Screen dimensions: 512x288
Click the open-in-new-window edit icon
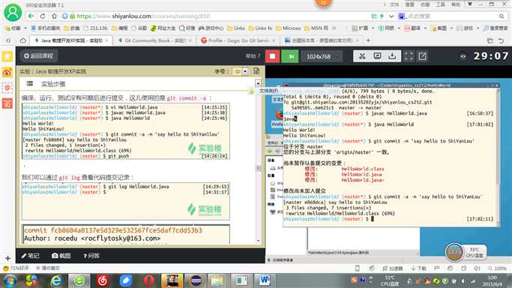[x=422, y=56]
